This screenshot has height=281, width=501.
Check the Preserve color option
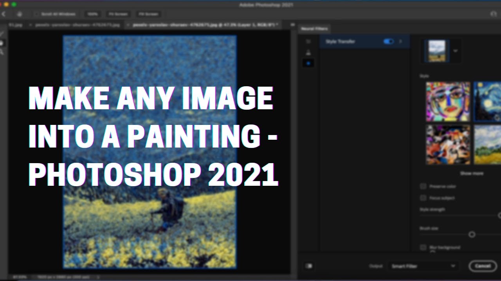coord(423,187)
